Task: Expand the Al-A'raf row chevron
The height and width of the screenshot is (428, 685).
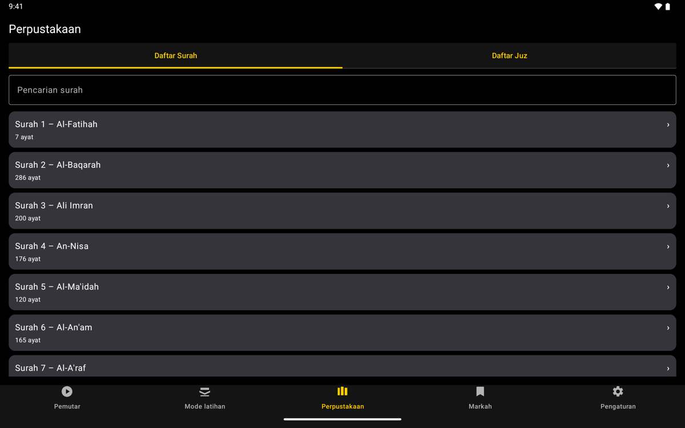Action: (x=668, y=369)
